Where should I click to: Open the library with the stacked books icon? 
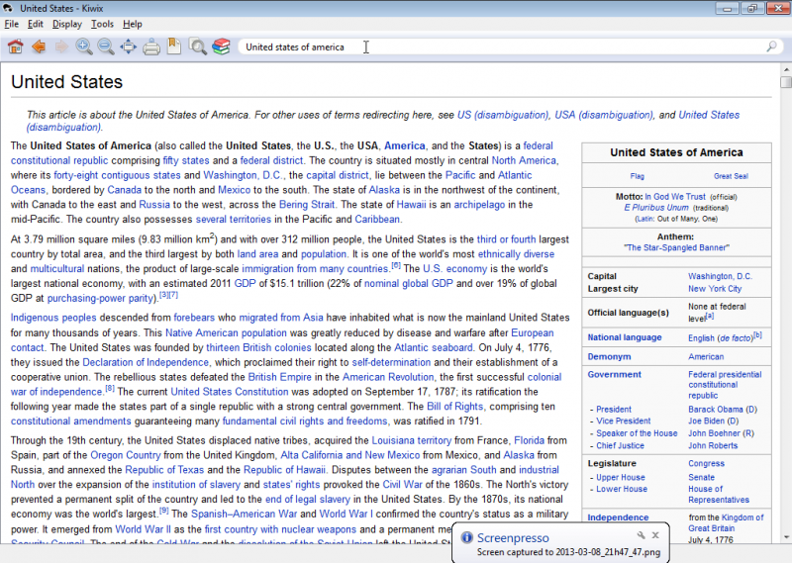[221, 47]
